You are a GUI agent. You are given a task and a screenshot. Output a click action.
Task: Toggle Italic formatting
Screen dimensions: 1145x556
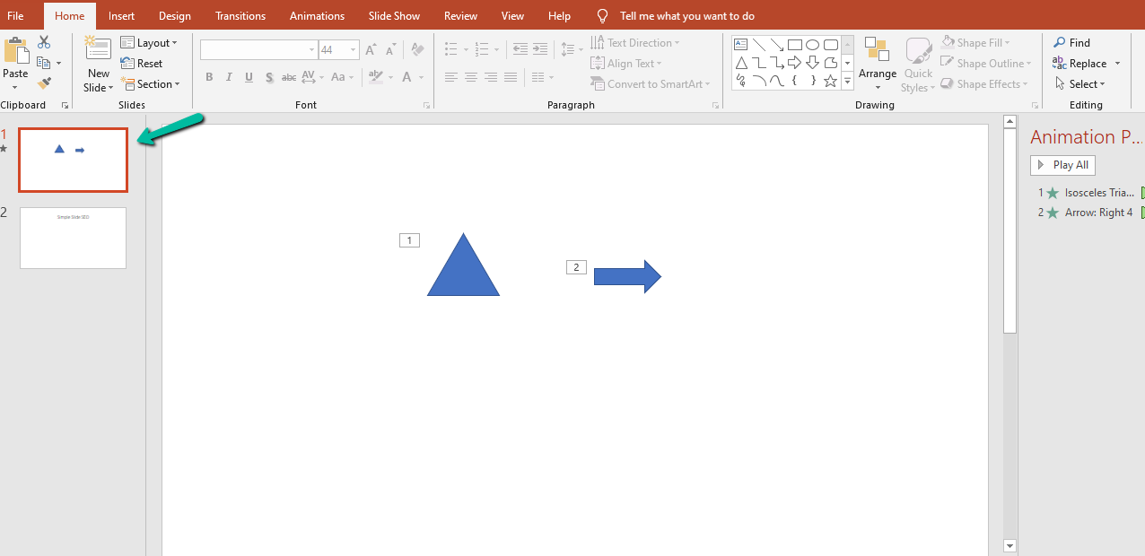[x=229, y=77]
